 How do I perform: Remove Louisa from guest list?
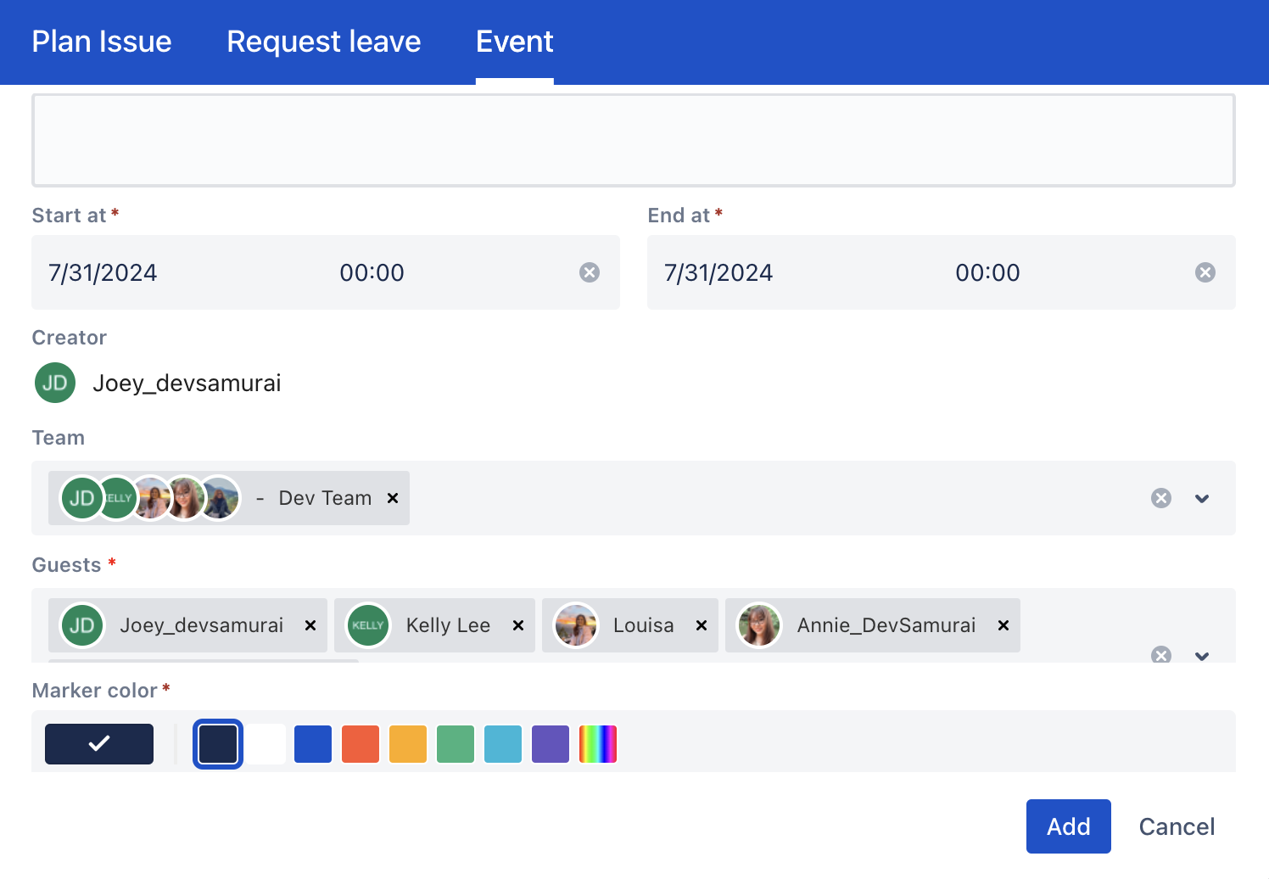pos(702,625)
